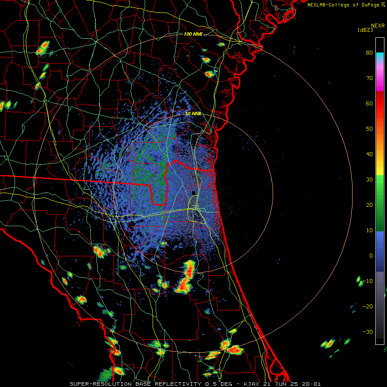This screenshot has height=387, width=387.
Task: Select the 70 value on dBZ scale
Action: tap(369, 78)
